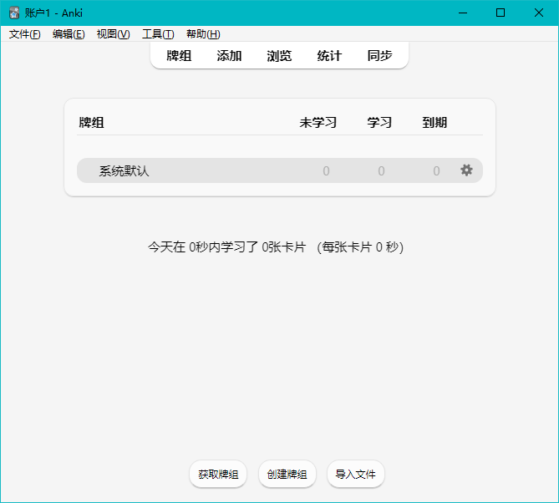Click the 导入文件 button

pos(355,474)
